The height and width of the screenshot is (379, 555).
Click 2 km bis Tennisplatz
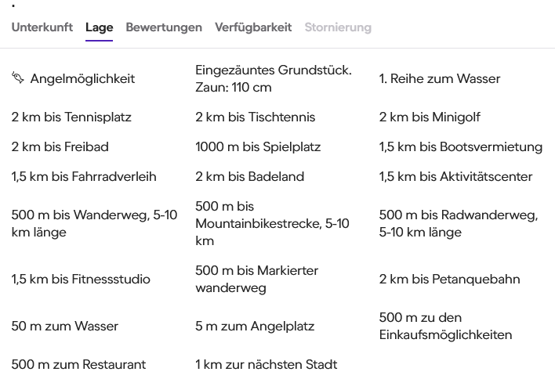point(71,117)
